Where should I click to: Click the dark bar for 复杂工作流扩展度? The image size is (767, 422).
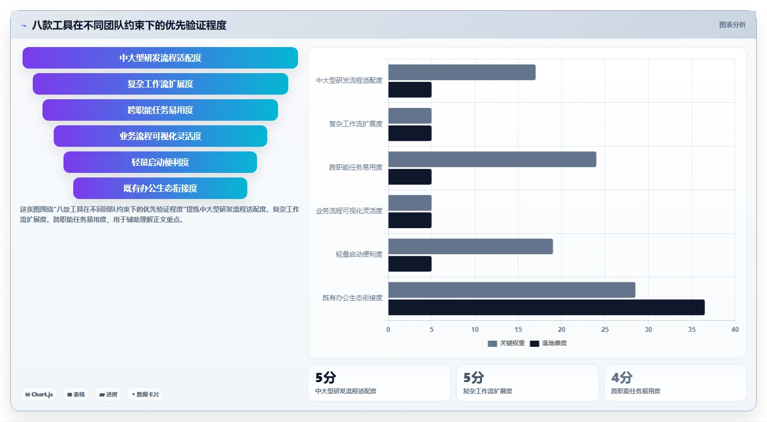pos(410,133)
